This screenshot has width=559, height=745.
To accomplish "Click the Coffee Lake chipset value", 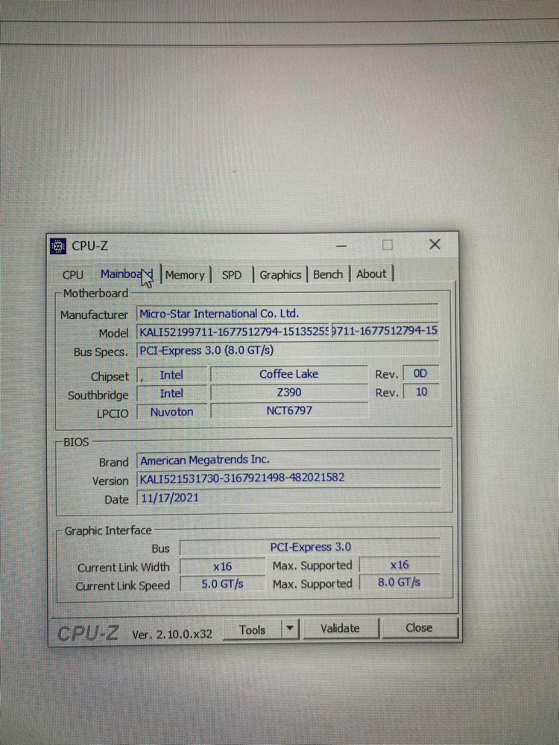I will tap(288, 374).
